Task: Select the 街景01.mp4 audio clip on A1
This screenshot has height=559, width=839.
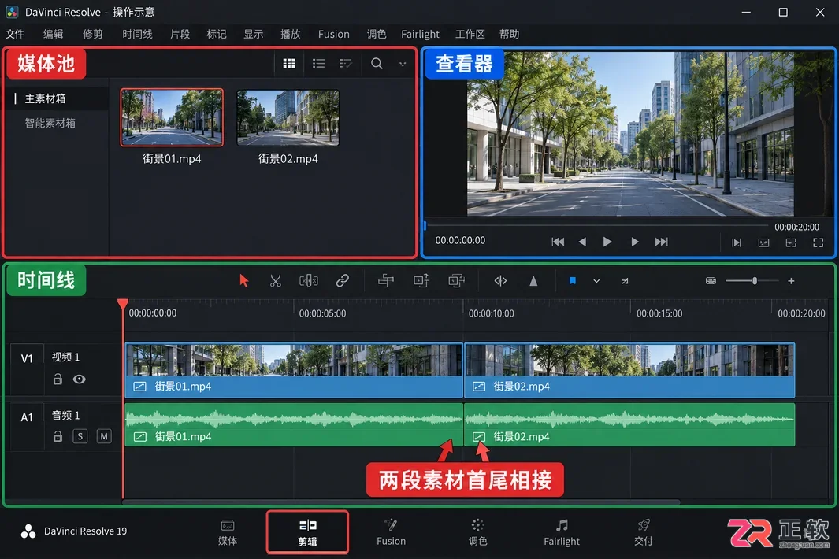Action: [x=294, y=424]
